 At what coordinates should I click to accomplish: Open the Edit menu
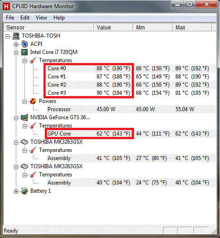[x=25, y=18]
